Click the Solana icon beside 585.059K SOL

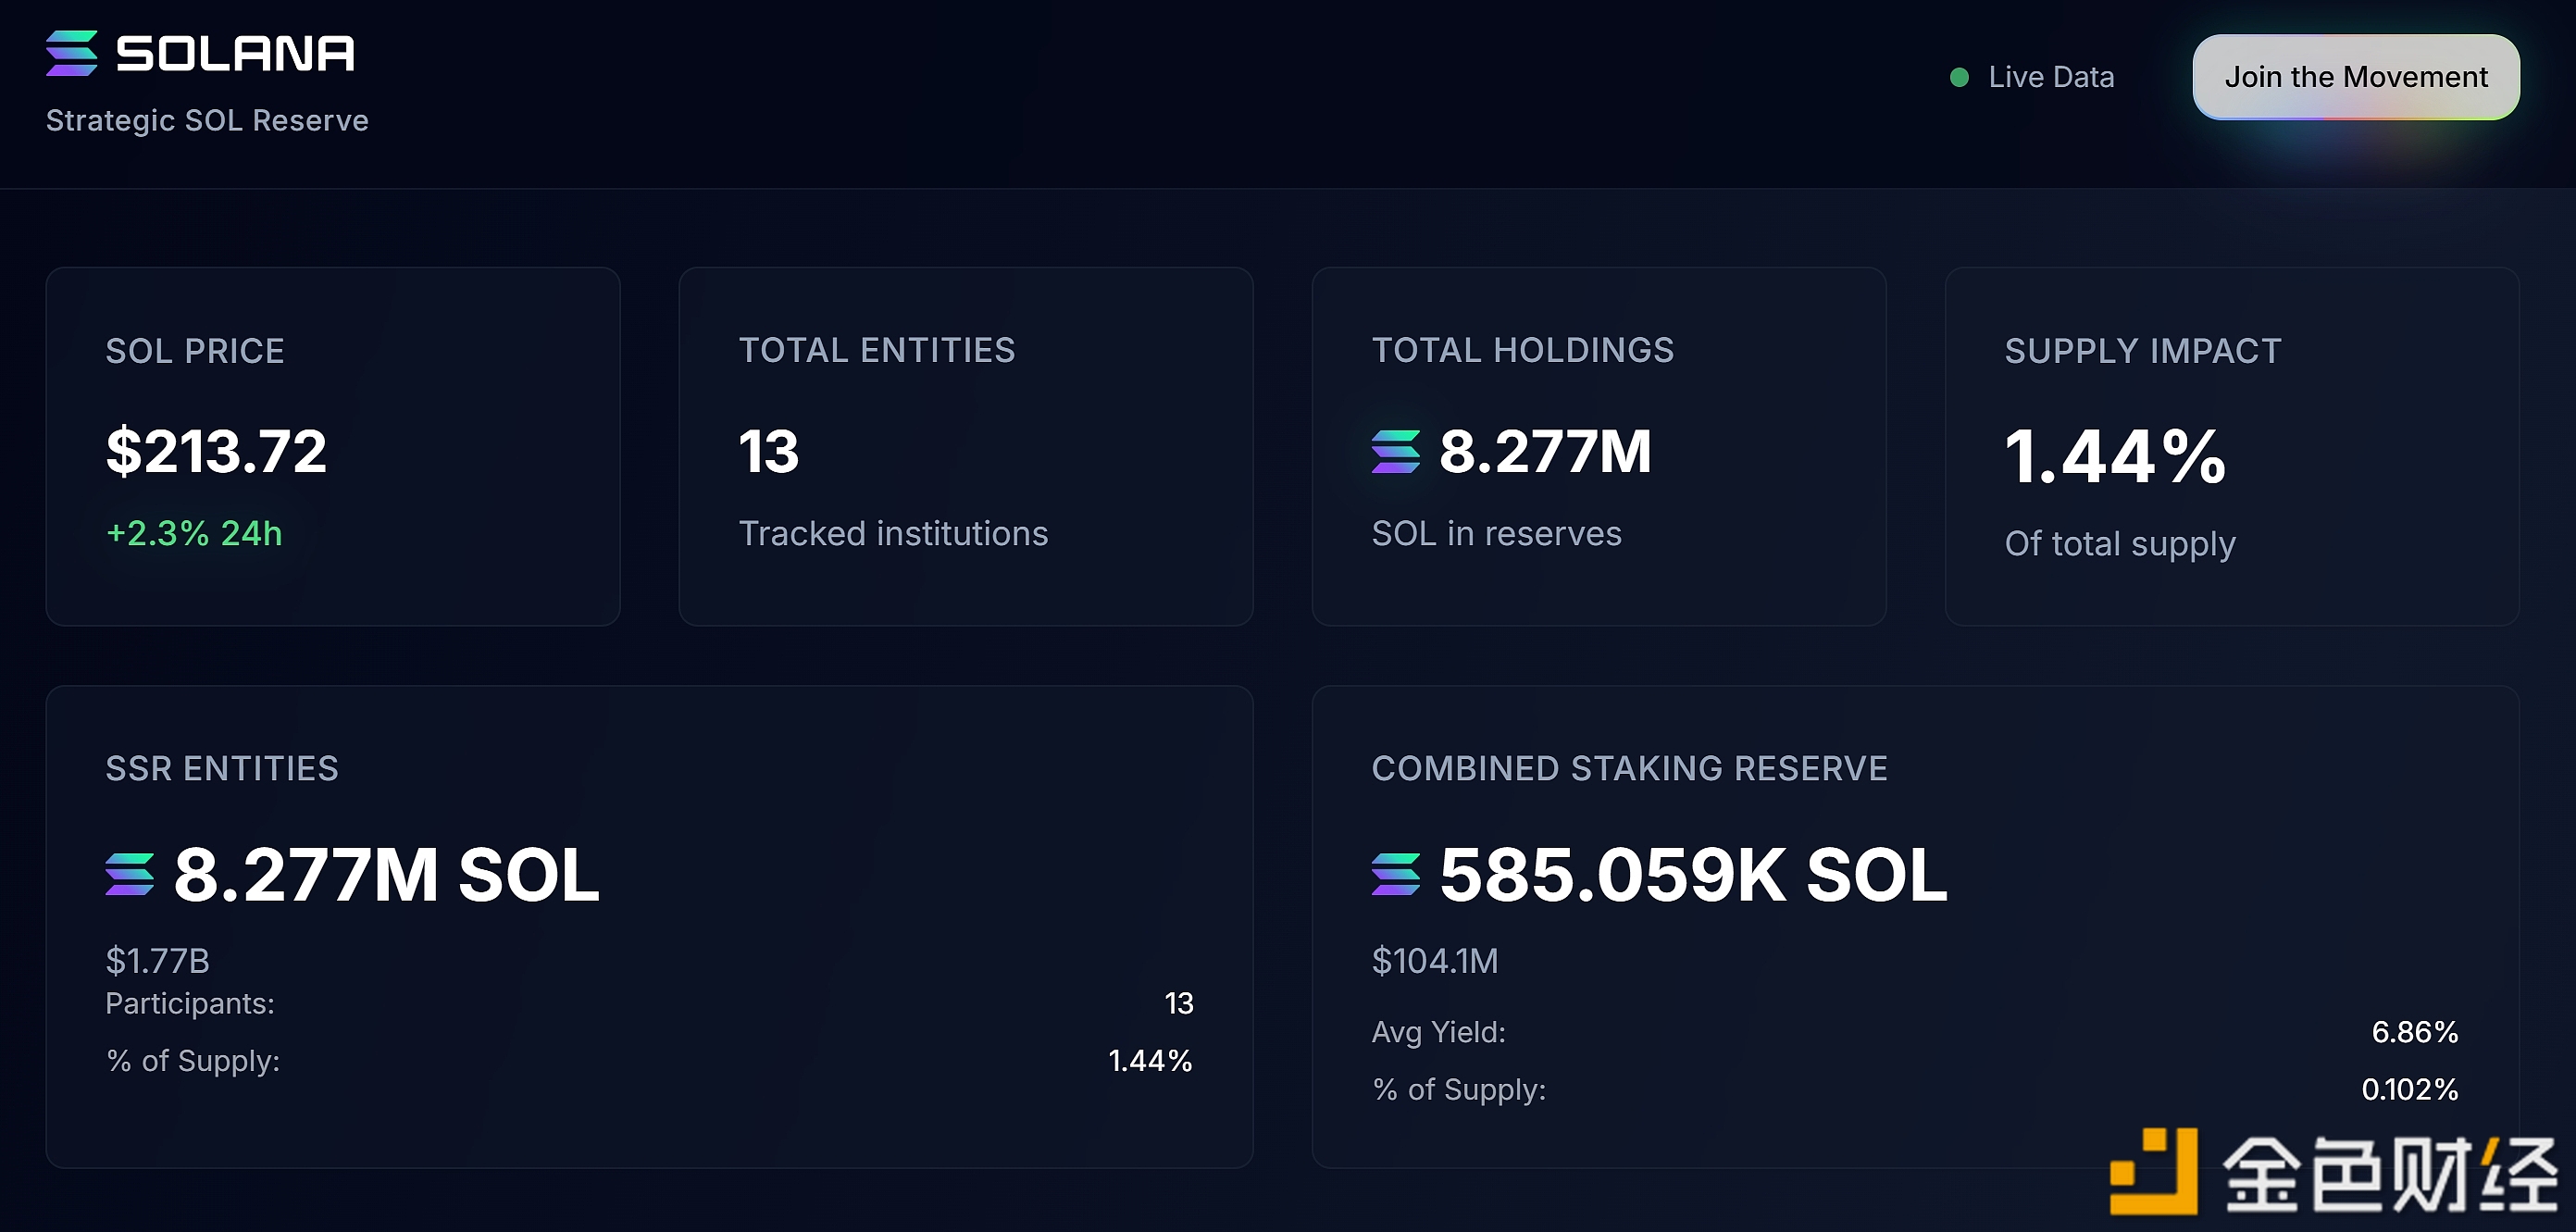click(x=1395, y=874)
